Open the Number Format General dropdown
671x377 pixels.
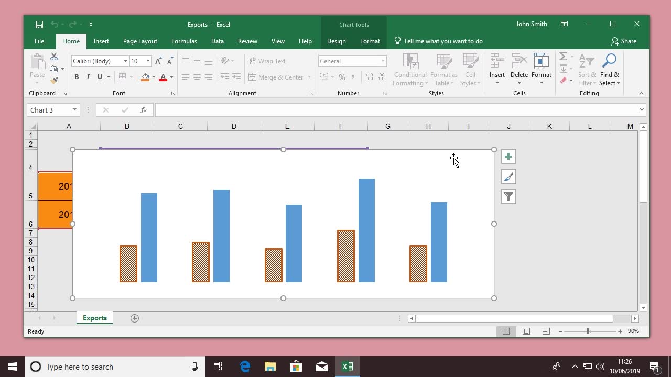coord(383,61)
